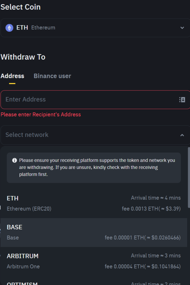Click the network list scrollbar
Screen dimensions: 190x285
coord(189,178)
